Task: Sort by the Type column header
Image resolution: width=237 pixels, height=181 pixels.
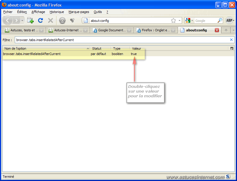Action: click(x=121, y=49)
